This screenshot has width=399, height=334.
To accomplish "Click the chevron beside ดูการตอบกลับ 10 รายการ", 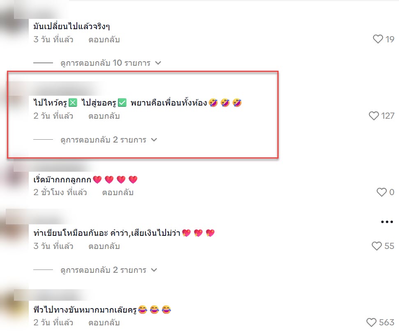I will (158, 63).
